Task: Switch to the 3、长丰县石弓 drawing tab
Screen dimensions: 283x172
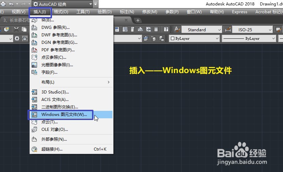Action: [x=16, y=20]
